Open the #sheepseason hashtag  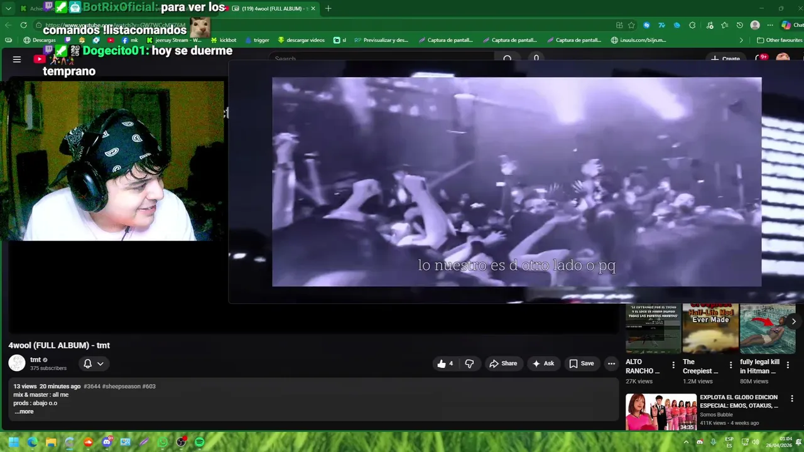[121, 386]
